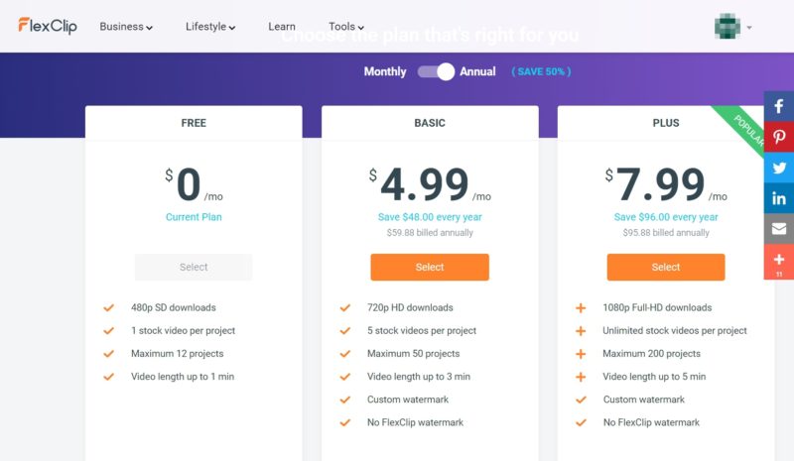Open more share options plus icon
This screenshot has height=461, width=794.
tap(779, 262)
